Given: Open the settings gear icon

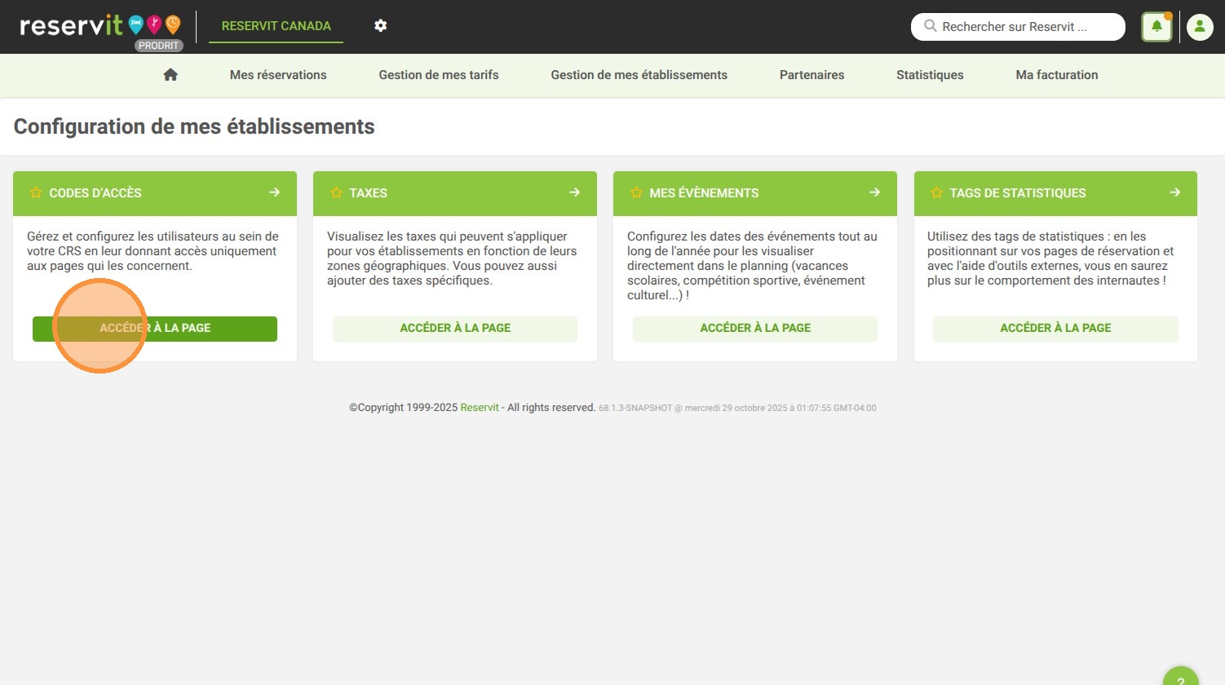Looking at the screenshot, I should tap(381, 25).
